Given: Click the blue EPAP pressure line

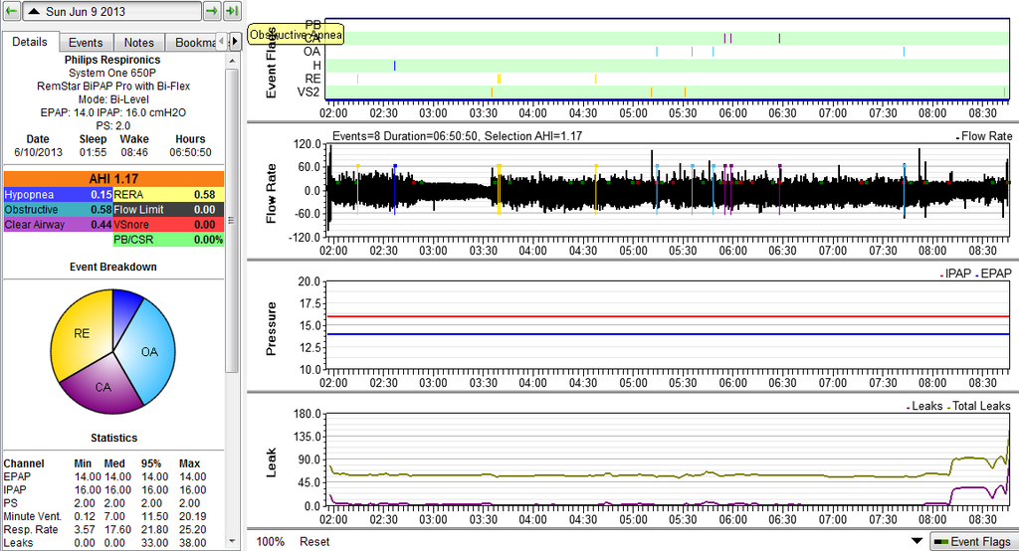Looking at the screenshot, I should 666,334.
